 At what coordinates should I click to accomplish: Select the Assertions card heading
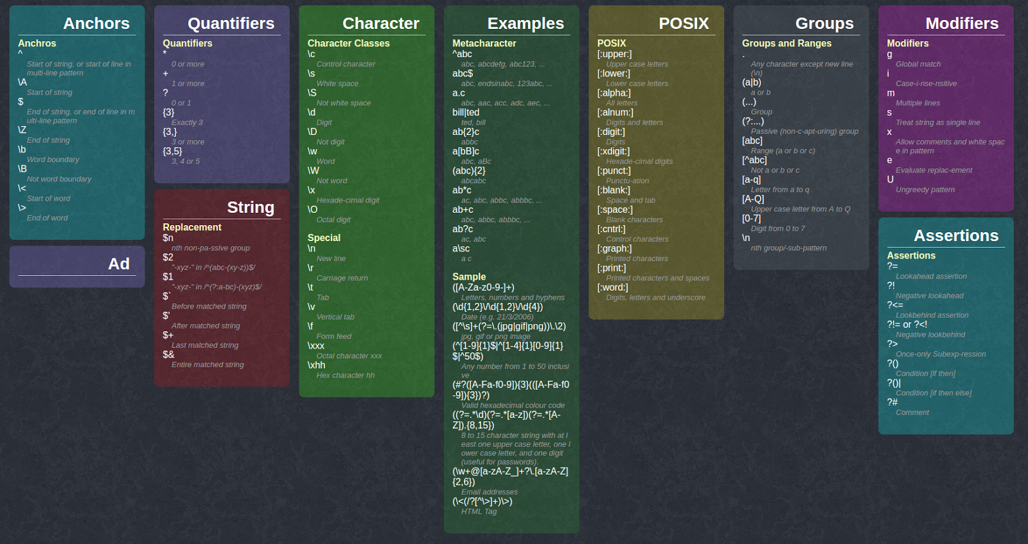[955, 236]
